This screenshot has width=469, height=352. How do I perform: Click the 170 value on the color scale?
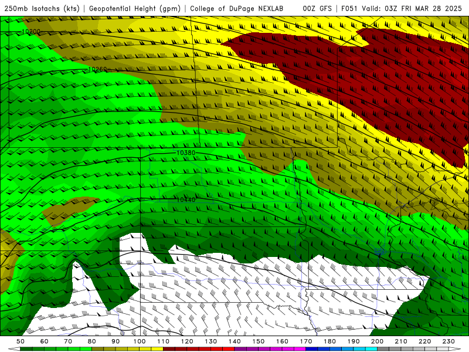coord(306,341)
